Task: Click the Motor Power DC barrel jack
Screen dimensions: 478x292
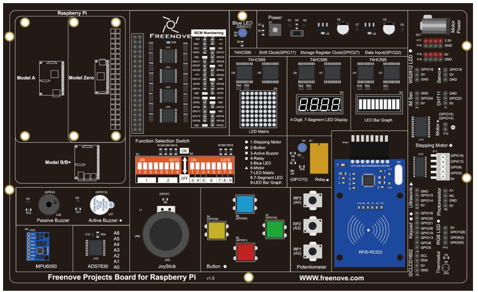Action: [x=435, y=25]
